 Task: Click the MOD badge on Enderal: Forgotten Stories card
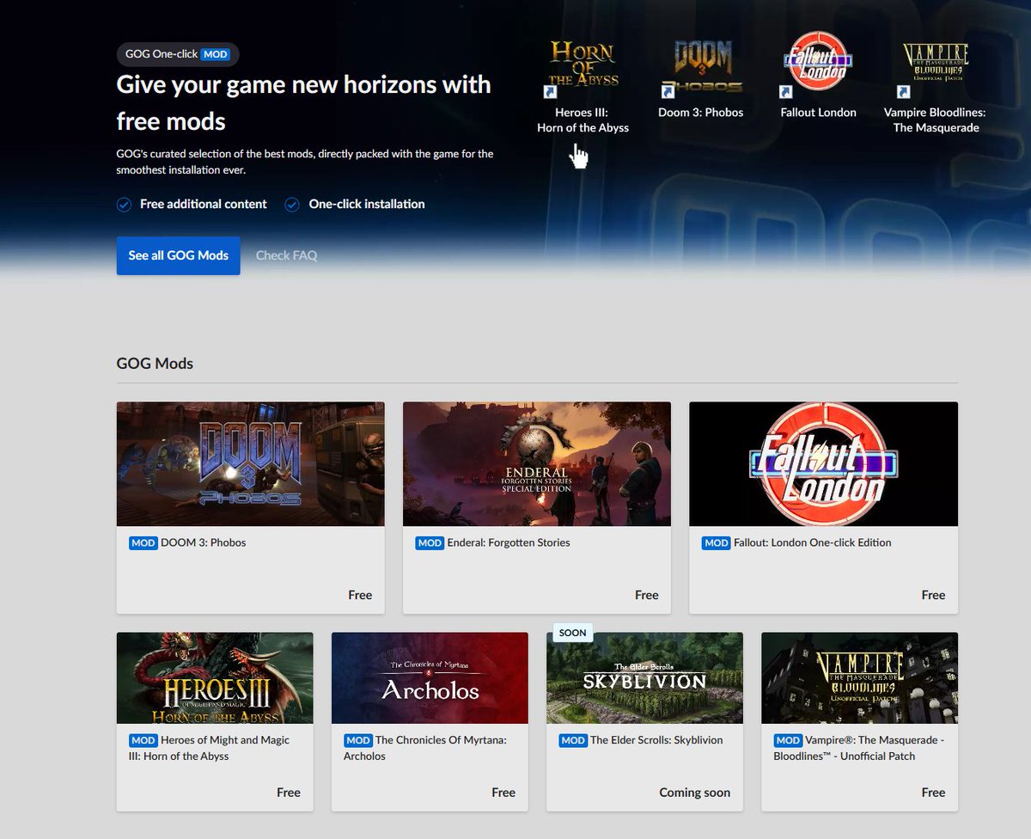(x=430, y=543)
